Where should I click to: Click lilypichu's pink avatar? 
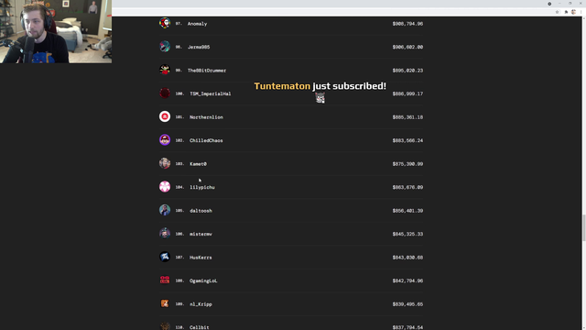[x=165, y=187]
